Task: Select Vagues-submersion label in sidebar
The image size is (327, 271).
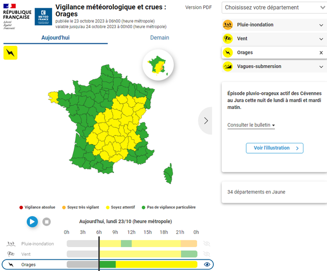Action: [x=259, y=67]
